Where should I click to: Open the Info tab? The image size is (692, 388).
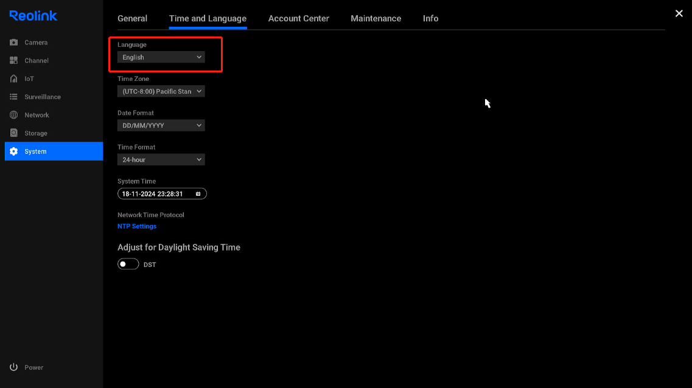(x=431, y=18)
